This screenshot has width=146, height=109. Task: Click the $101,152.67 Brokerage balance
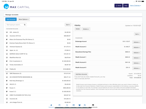coord(126,41)
